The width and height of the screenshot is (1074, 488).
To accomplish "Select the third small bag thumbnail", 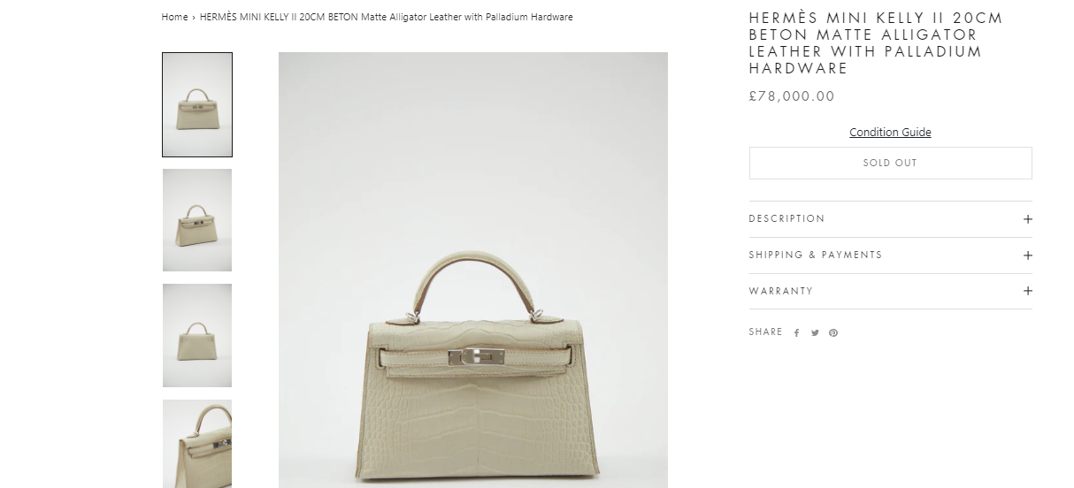I will click(197, 335).
